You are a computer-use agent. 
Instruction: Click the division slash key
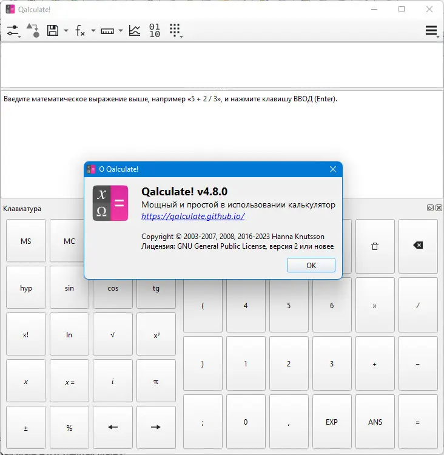[418, 306]
